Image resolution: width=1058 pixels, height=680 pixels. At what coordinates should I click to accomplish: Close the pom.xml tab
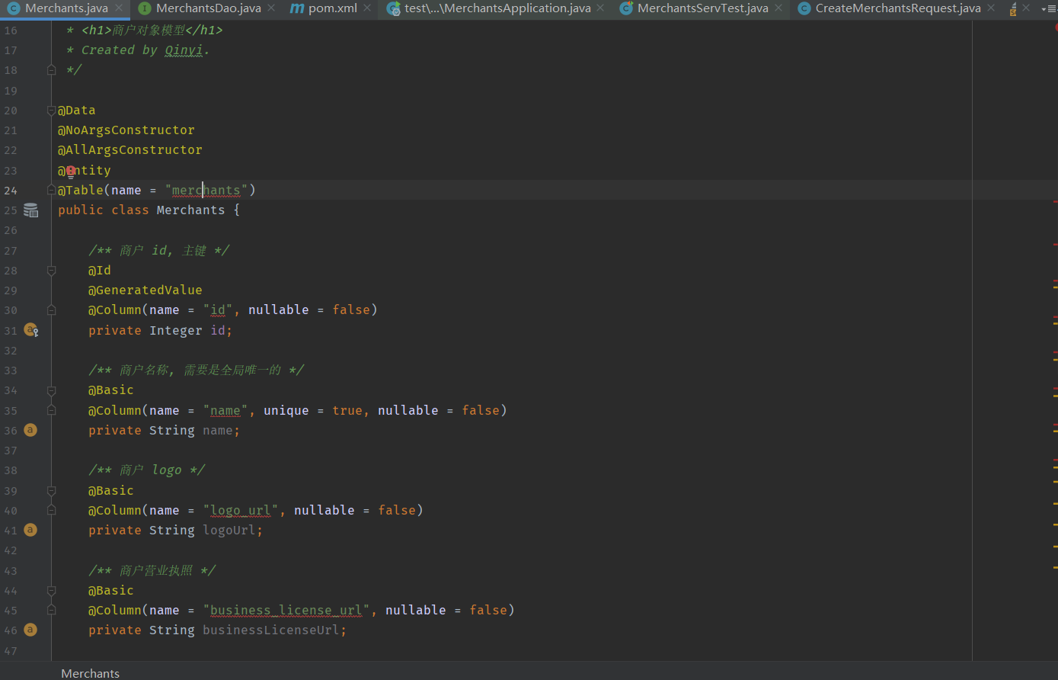coord(367,8)
